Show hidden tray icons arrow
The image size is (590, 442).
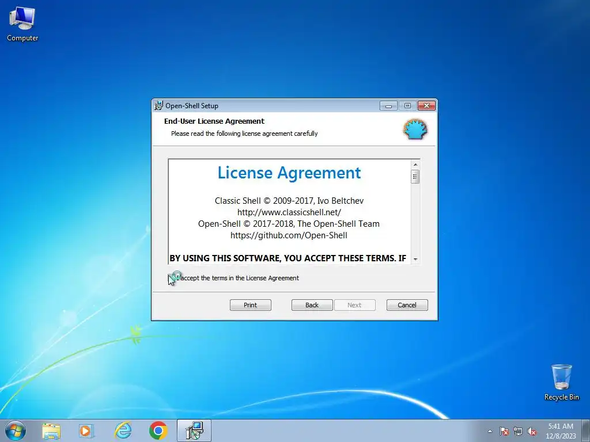(x=490, y=431)
